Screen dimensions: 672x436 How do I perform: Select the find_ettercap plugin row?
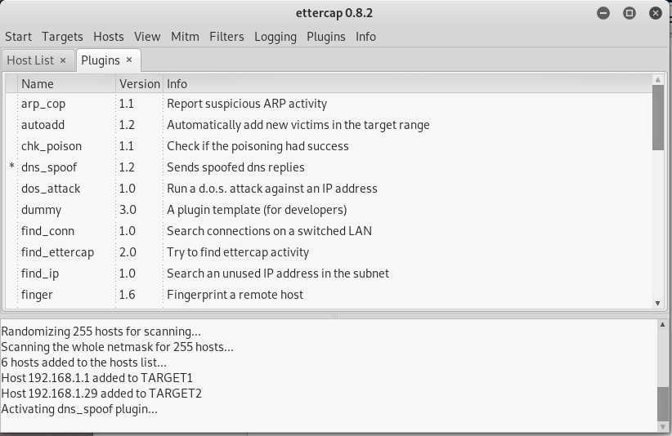click(x=57, y=252)
